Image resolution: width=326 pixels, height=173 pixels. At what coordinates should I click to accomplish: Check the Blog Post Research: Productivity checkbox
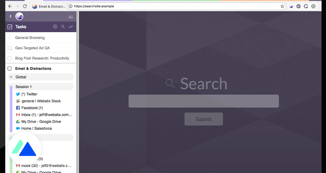(x=9, y=58)
